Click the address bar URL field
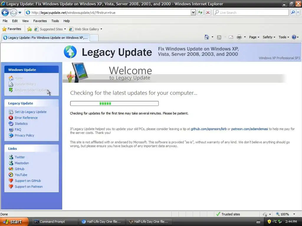 pos(108,12)
